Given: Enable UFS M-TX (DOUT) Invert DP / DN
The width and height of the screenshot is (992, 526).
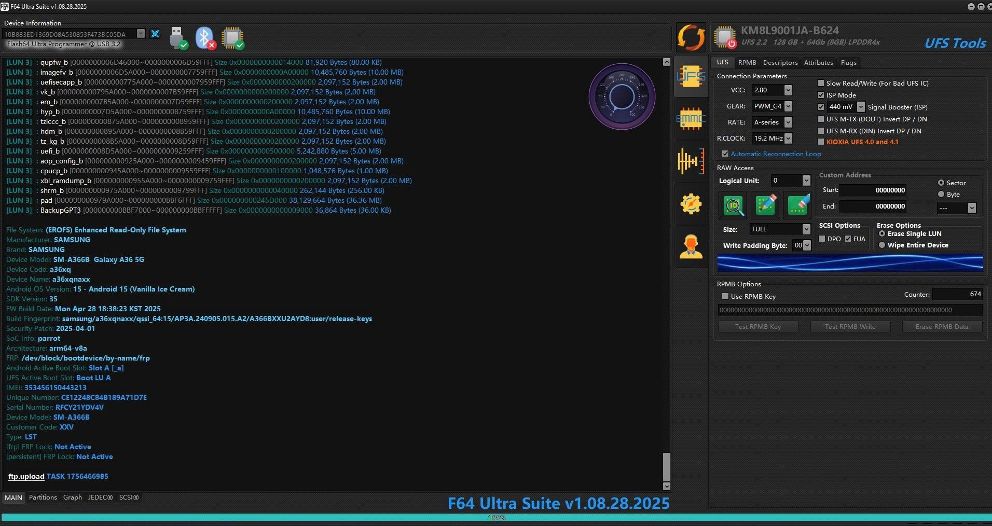Looking at the screenshot, I should click(x=821, y=119).
